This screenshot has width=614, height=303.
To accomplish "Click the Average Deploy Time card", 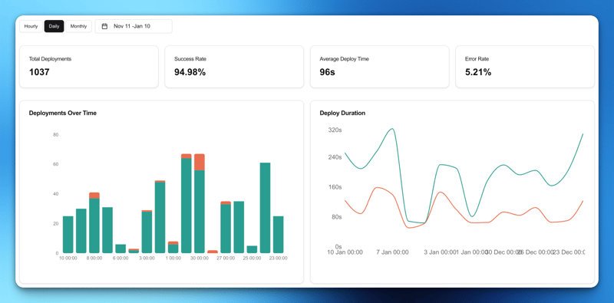I will pos(379,67).
